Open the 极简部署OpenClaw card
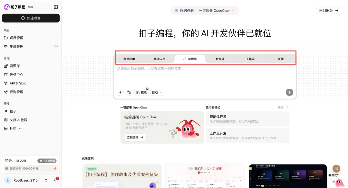 click(x=162, y=127)
